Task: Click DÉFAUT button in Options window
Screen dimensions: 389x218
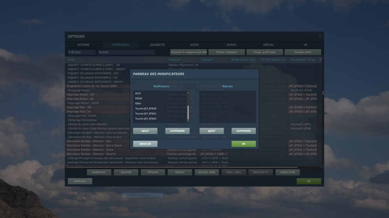Action: click(180, 172)
